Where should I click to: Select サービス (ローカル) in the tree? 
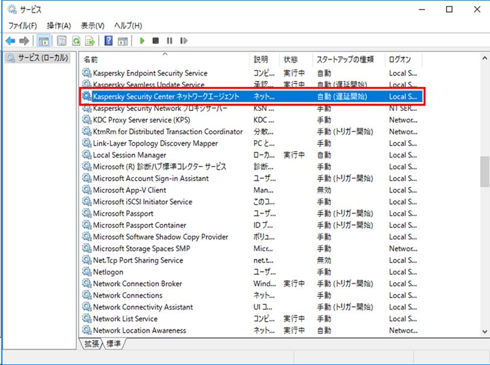(37, 58)
